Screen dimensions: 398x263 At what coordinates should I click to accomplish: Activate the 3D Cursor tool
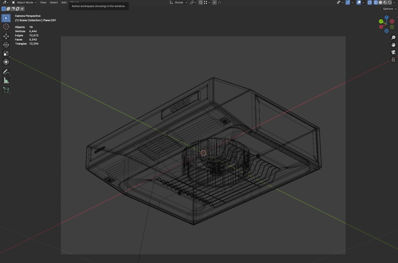point(6,27)
